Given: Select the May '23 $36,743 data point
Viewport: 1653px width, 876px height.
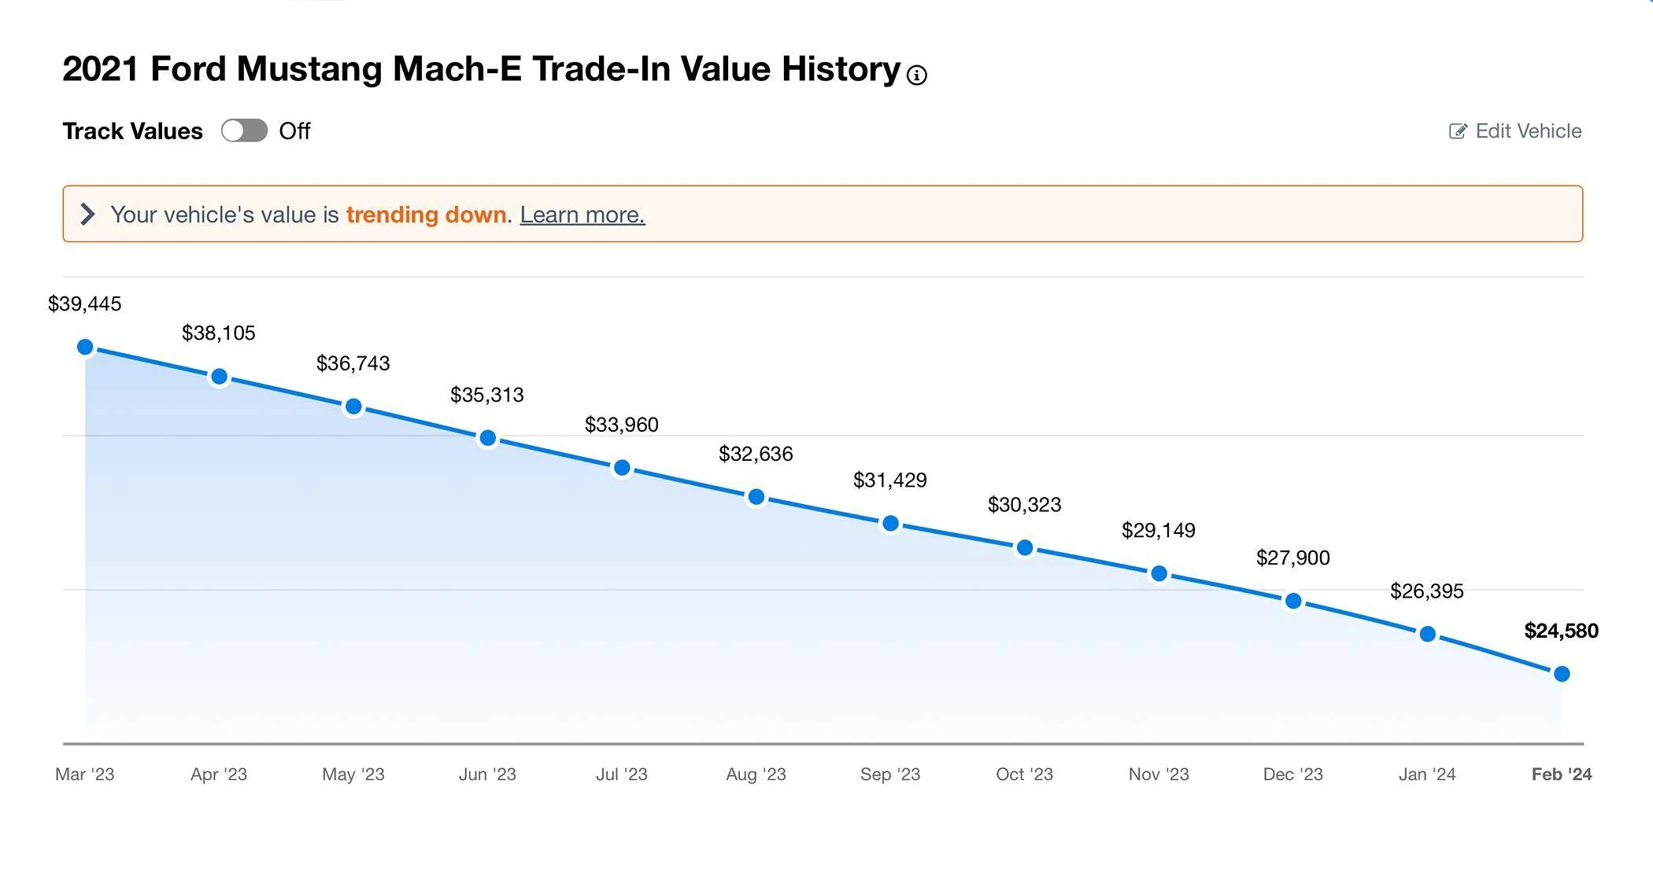Looking at the screenshot, I should pos(353,407).
